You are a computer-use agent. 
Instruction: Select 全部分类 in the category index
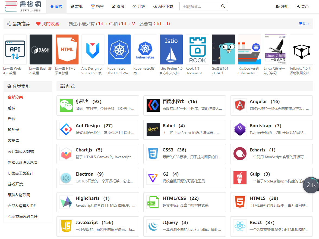(x=15, y=97)
